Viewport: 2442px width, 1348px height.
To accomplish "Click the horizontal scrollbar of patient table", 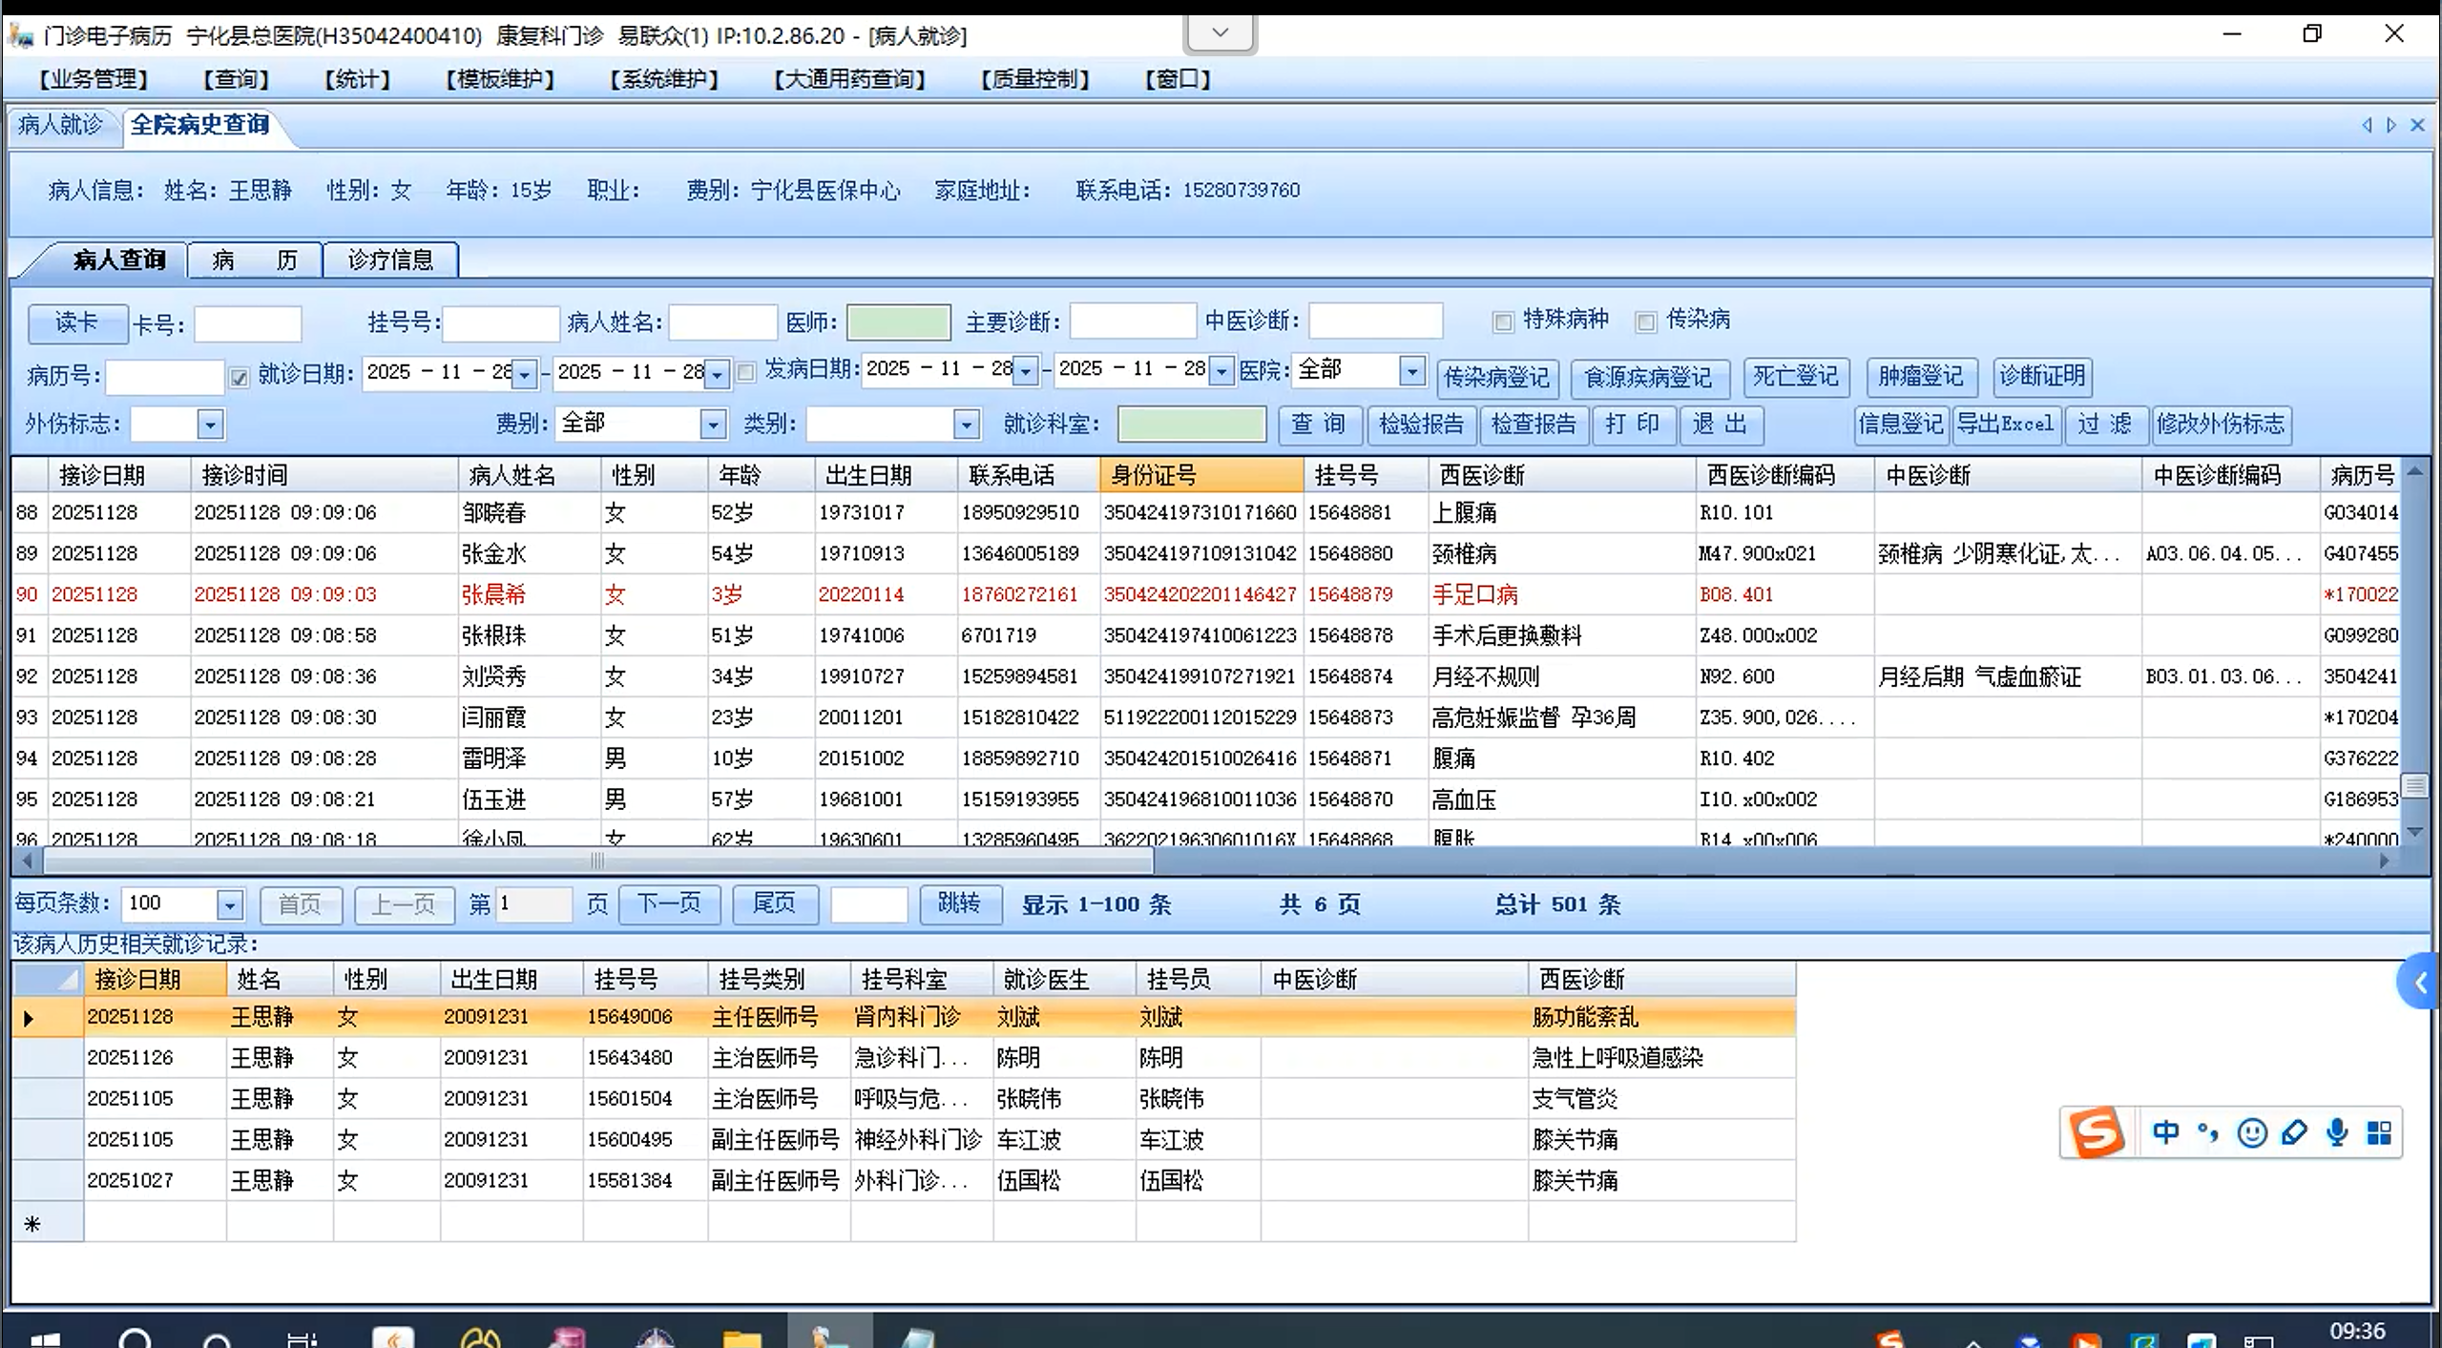I will point(597,861).
